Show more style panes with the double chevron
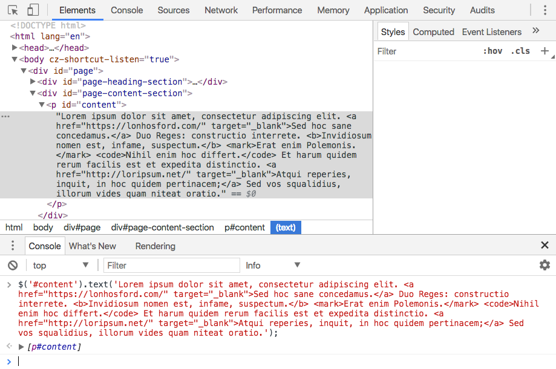556x369 pixels. click(536, 30)
